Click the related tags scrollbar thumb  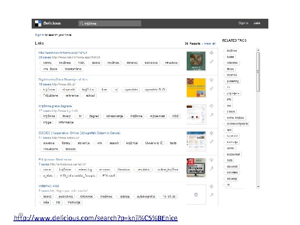tap(258, 72)
